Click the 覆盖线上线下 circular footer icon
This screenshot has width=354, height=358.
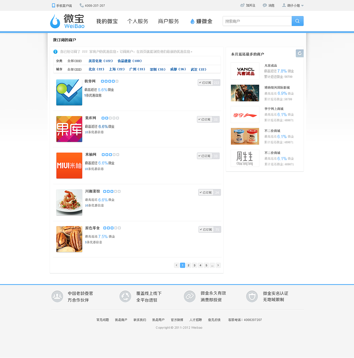125,296
